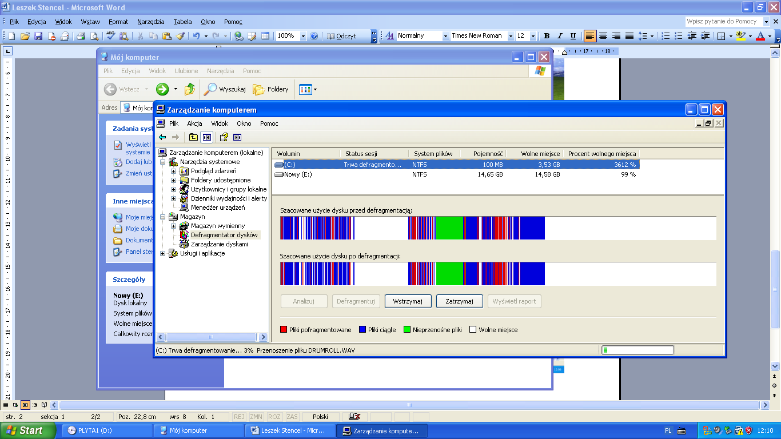Click the Print icon in Word toolbar

[x=81, y=36]
